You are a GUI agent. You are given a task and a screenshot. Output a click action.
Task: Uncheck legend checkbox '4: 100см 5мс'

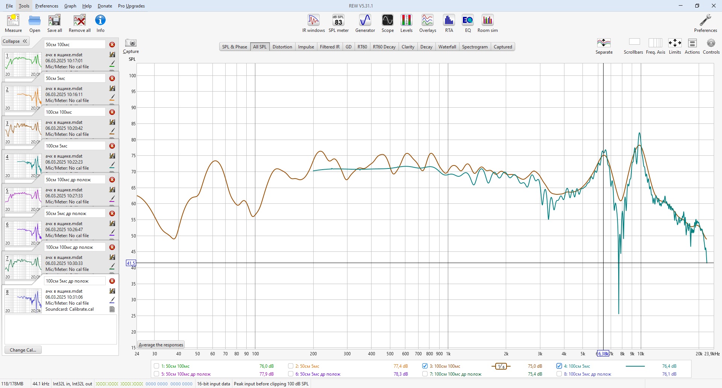[x=559, y=366]
